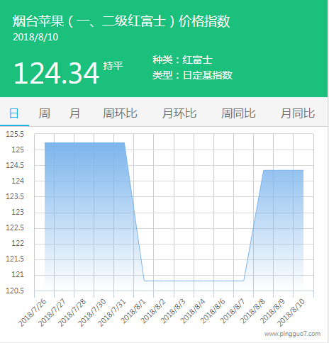Click the 2018/8/4 x-axis date label
The width and height of the screenshot is (329, 343).
193,311
